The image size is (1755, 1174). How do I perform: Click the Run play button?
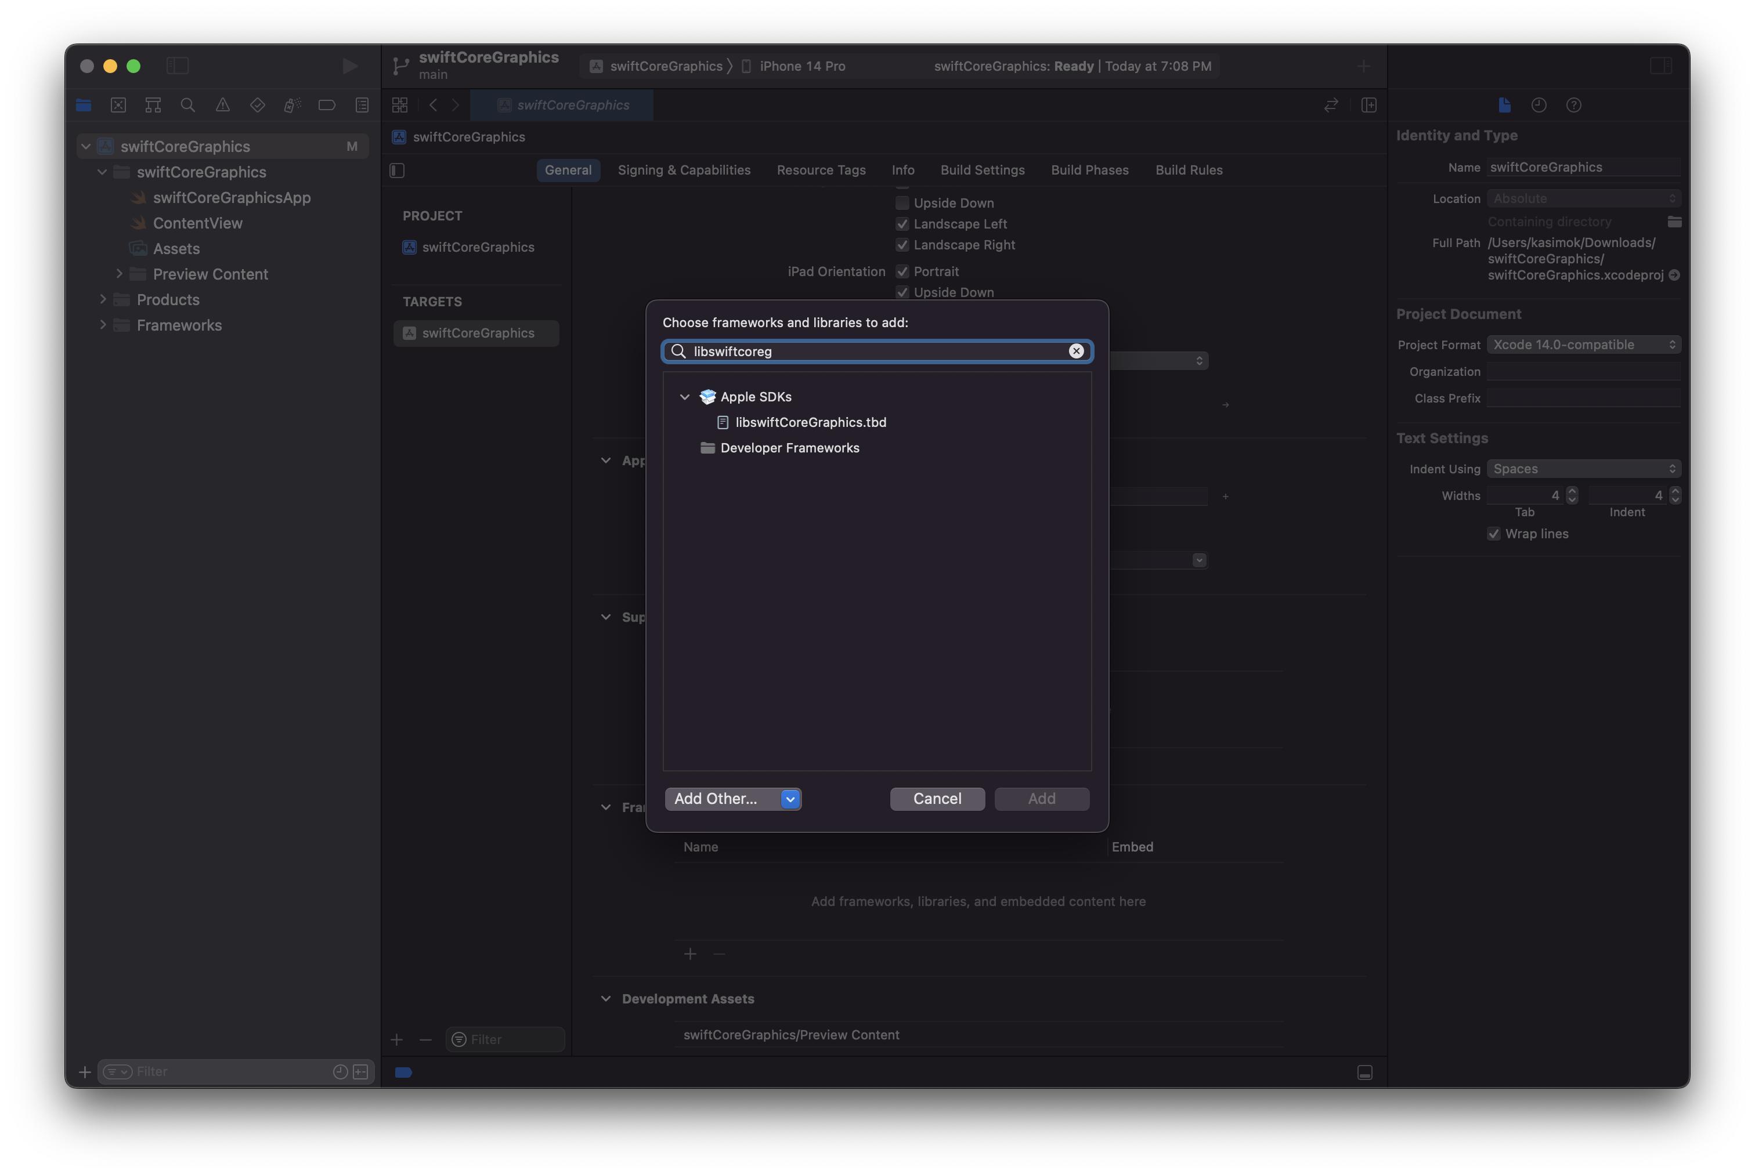pos(349,66)
